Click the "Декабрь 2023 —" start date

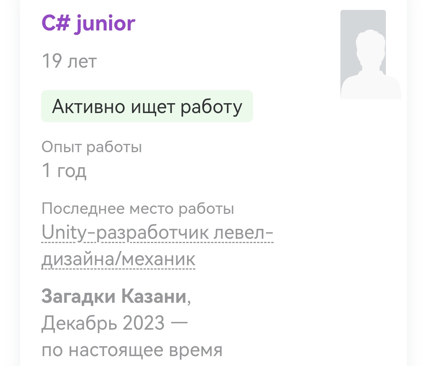(x=114, y=323)
